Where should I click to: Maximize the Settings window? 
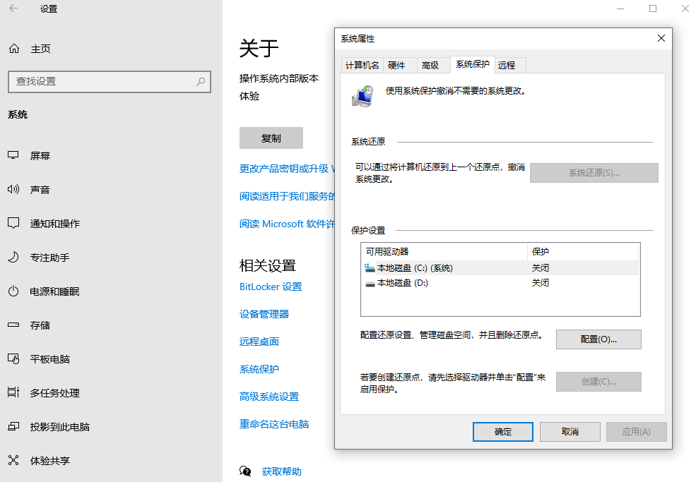coord(652,8)
